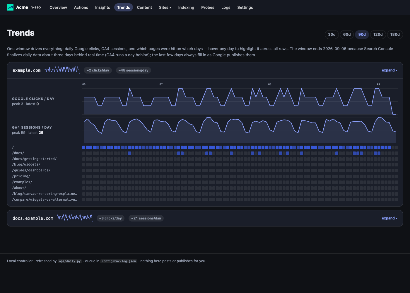
Task: Select the /docs/getting-started/ row label
Action: [34, 159]
